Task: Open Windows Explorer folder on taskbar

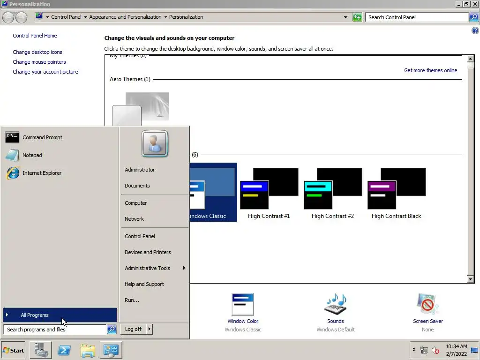Action: click(x=88, y=350)
